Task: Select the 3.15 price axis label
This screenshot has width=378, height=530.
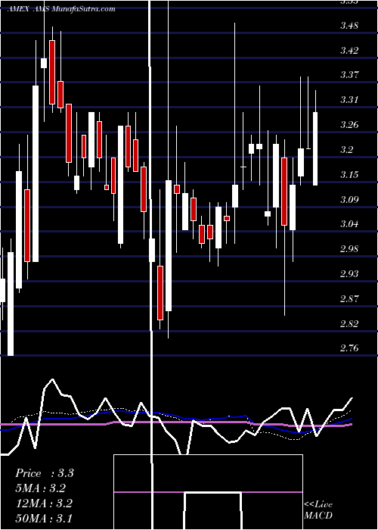Action: click(349, 174)
